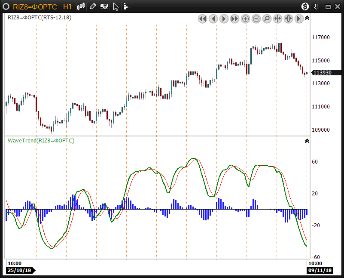344x278 pixels.
Task: Compress the chart bars horizontally
Action: (x=277, y=19)
